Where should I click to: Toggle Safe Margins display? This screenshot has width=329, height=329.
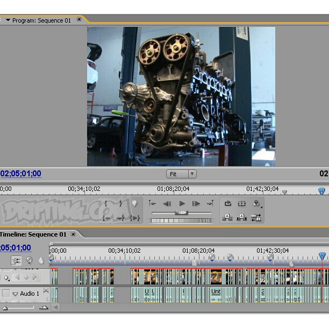click(242, 204)
